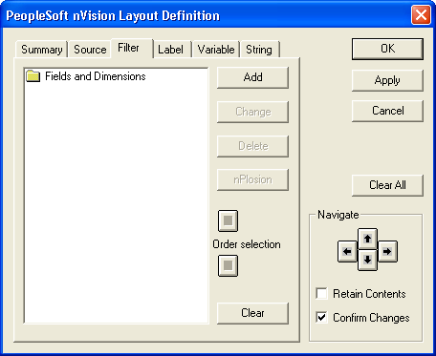Enable the Retain Contents checkbox
436x356 pixels.
(x=321, y=293)
